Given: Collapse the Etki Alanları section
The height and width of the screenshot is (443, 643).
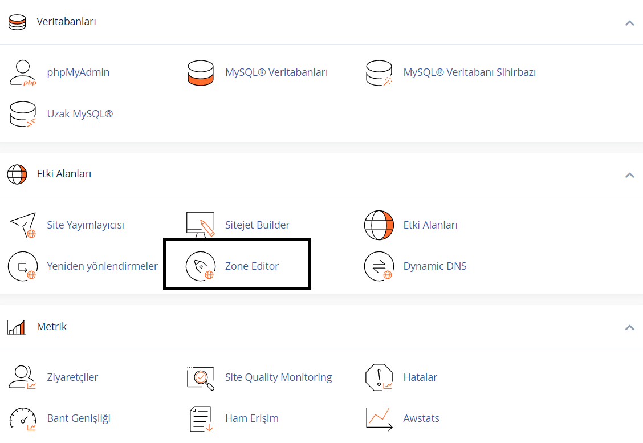Looking at the screenshot, I should click(629, 175).
